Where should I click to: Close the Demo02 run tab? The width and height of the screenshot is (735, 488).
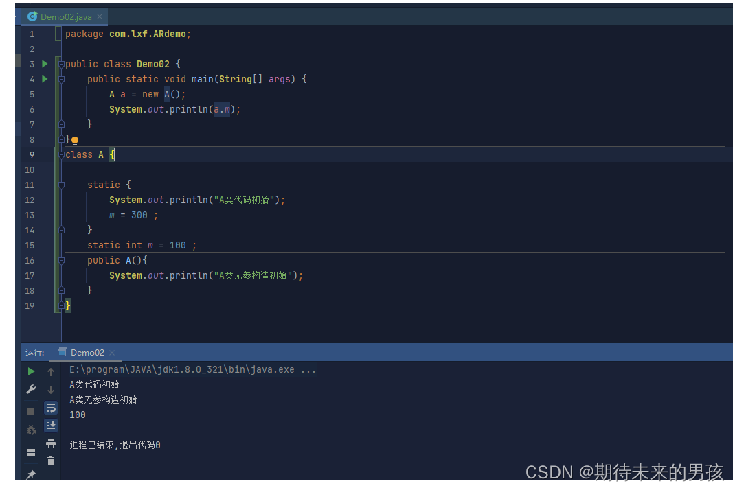(x=111, y=353)
